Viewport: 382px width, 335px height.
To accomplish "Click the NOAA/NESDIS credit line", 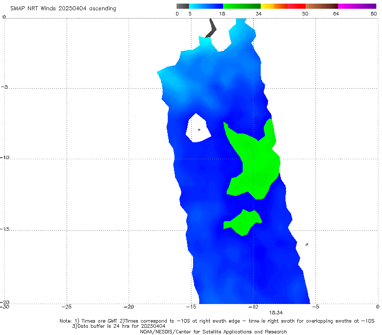I will coord(213,331).
